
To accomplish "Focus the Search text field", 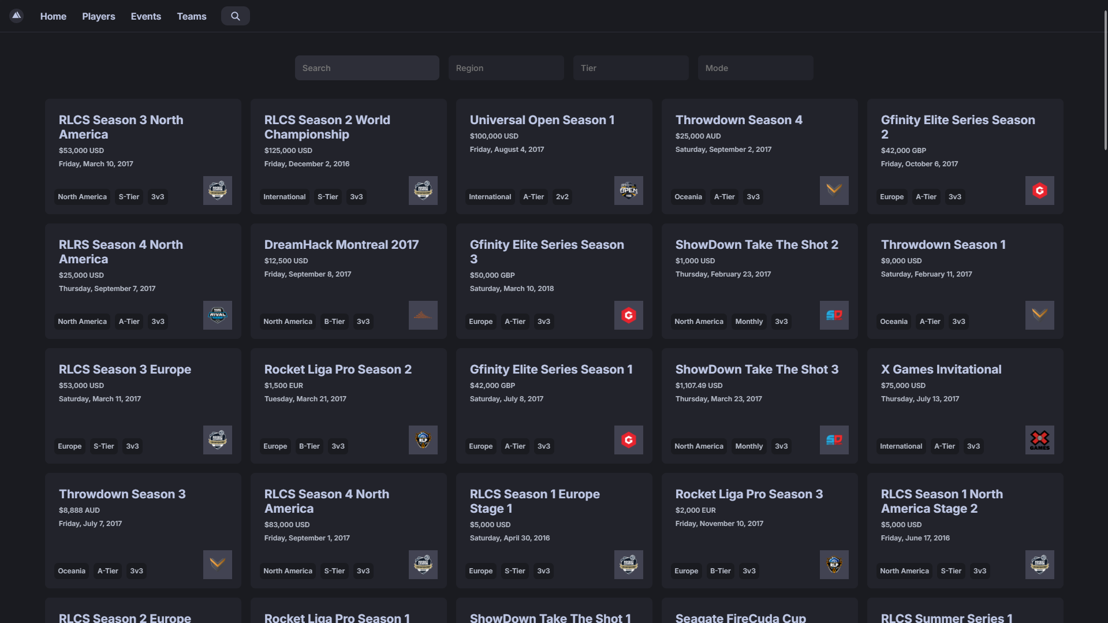I will tap(367, 68).
